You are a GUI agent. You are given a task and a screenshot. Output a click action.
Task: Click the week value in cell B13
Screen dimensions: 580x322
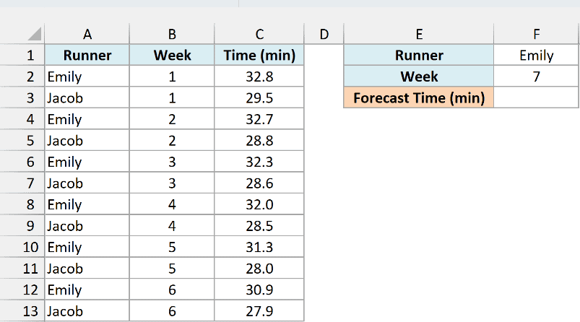[x=172, y=311]
